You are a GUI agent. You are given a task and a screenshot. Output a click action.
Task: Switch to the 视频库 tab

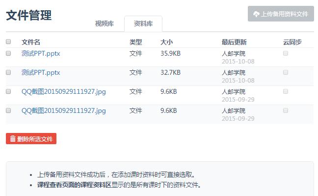(104, 23)
